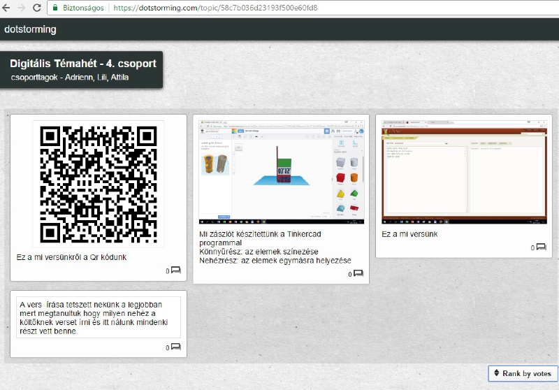Click the csoporttagok subtitle line
This screenshot has height=390, width=559.
click(x=69, y=78)
